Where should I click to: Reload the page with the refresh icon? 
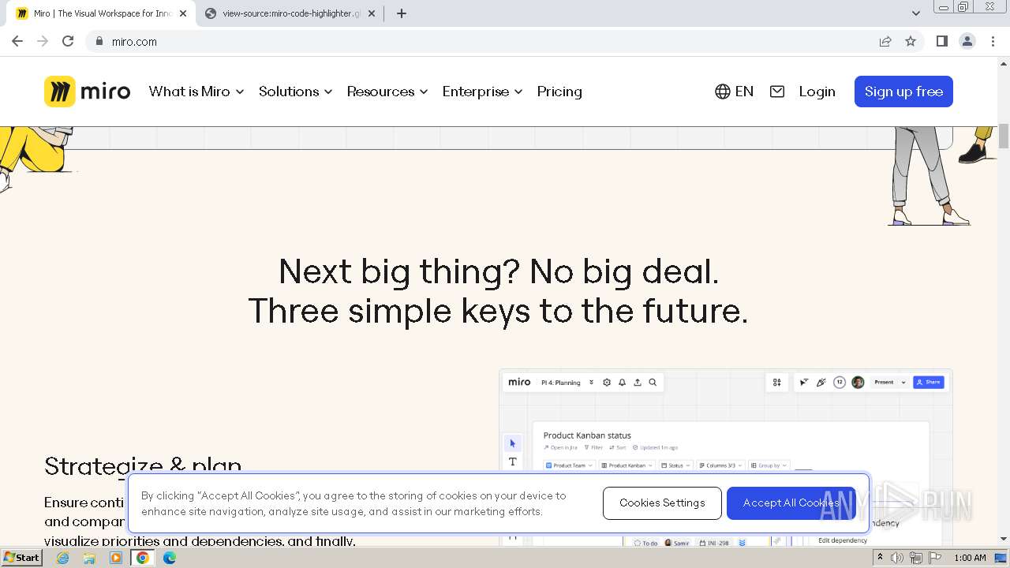[x=68, y=41]
